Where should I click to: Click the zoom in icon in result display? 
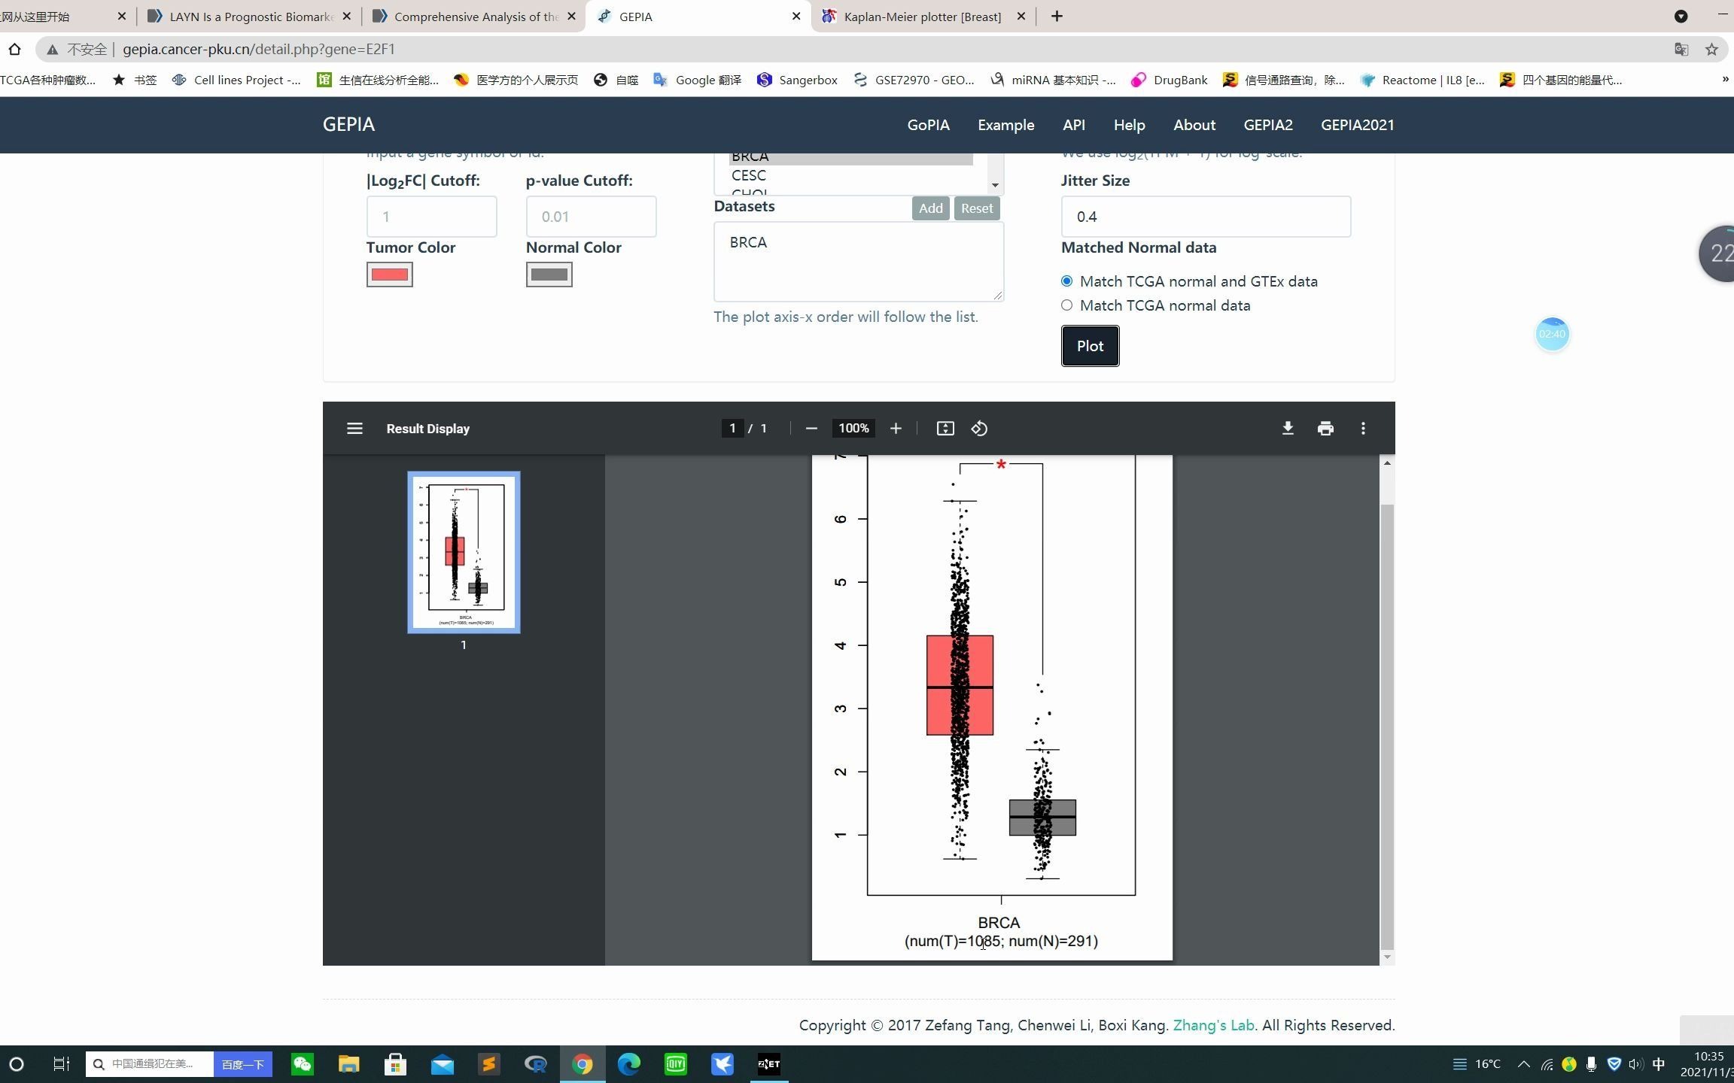(895, 428)
